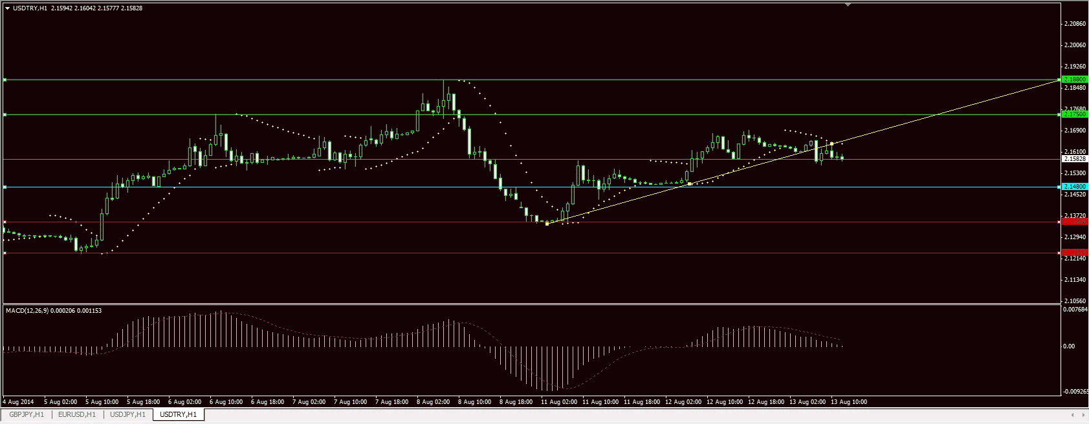The image size is (1089, 424).
Task: Select the left handle of the lowest red line
Action: tap(5, 253)
